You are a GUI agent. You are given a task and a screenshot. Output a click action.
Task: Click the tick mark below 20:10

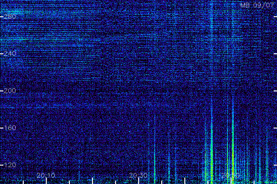tap(46, 181)
